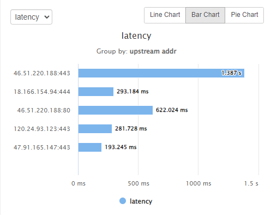This screenshot has height=215, width=271.
Task: Click the 18.166.154.94:444 axis label
Action: coord(42,92)
